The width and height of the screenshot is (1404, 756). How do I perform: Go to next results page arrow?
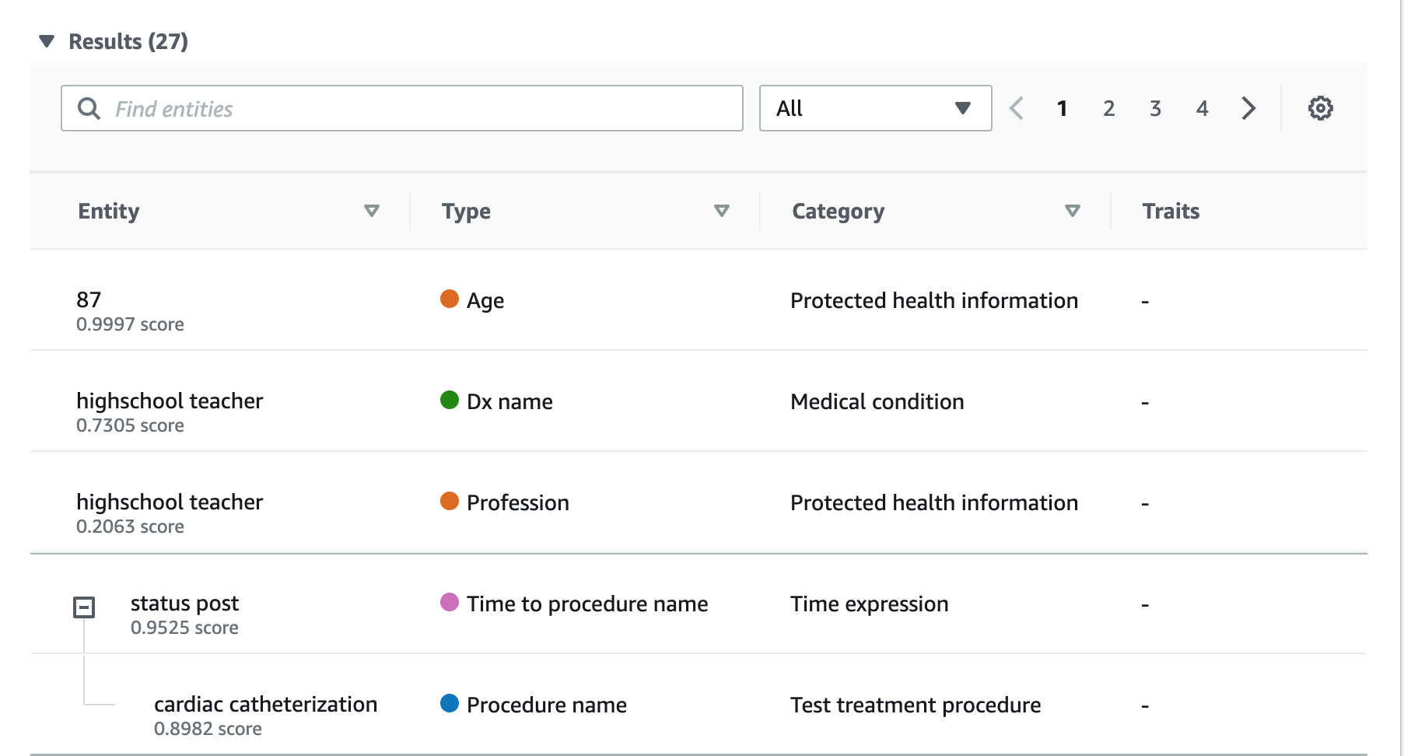(1248, 108)
